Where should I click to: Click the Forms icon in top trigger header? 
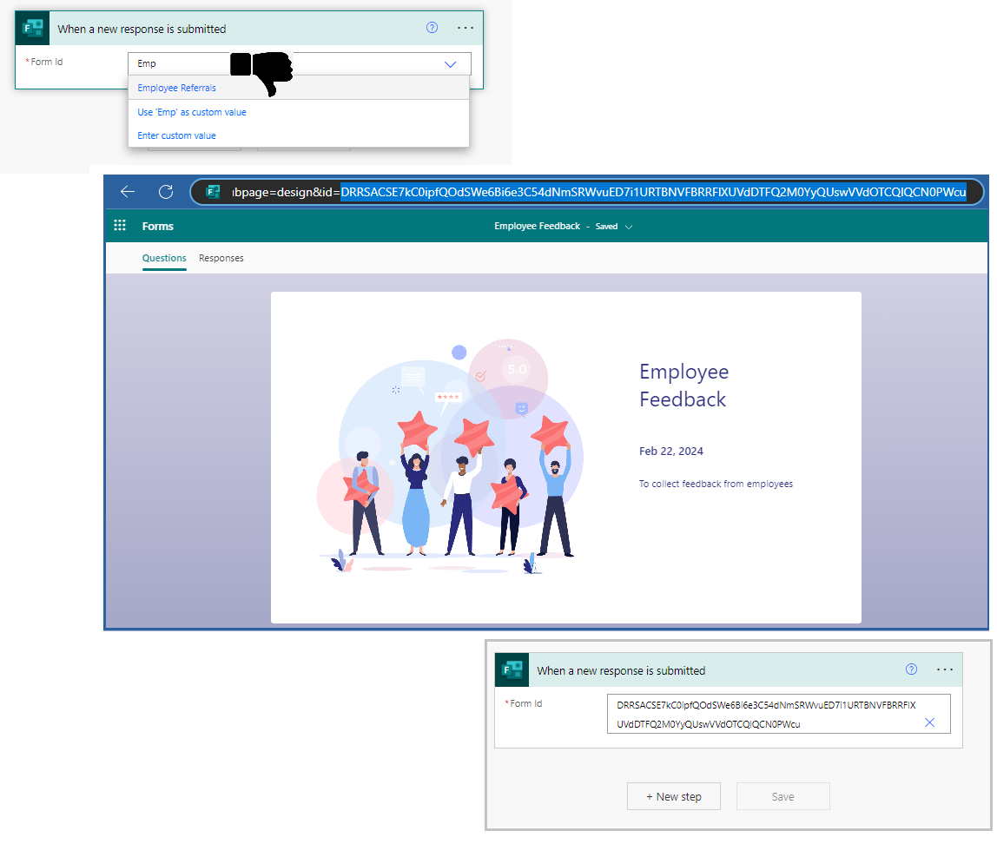tap(34, 29)
